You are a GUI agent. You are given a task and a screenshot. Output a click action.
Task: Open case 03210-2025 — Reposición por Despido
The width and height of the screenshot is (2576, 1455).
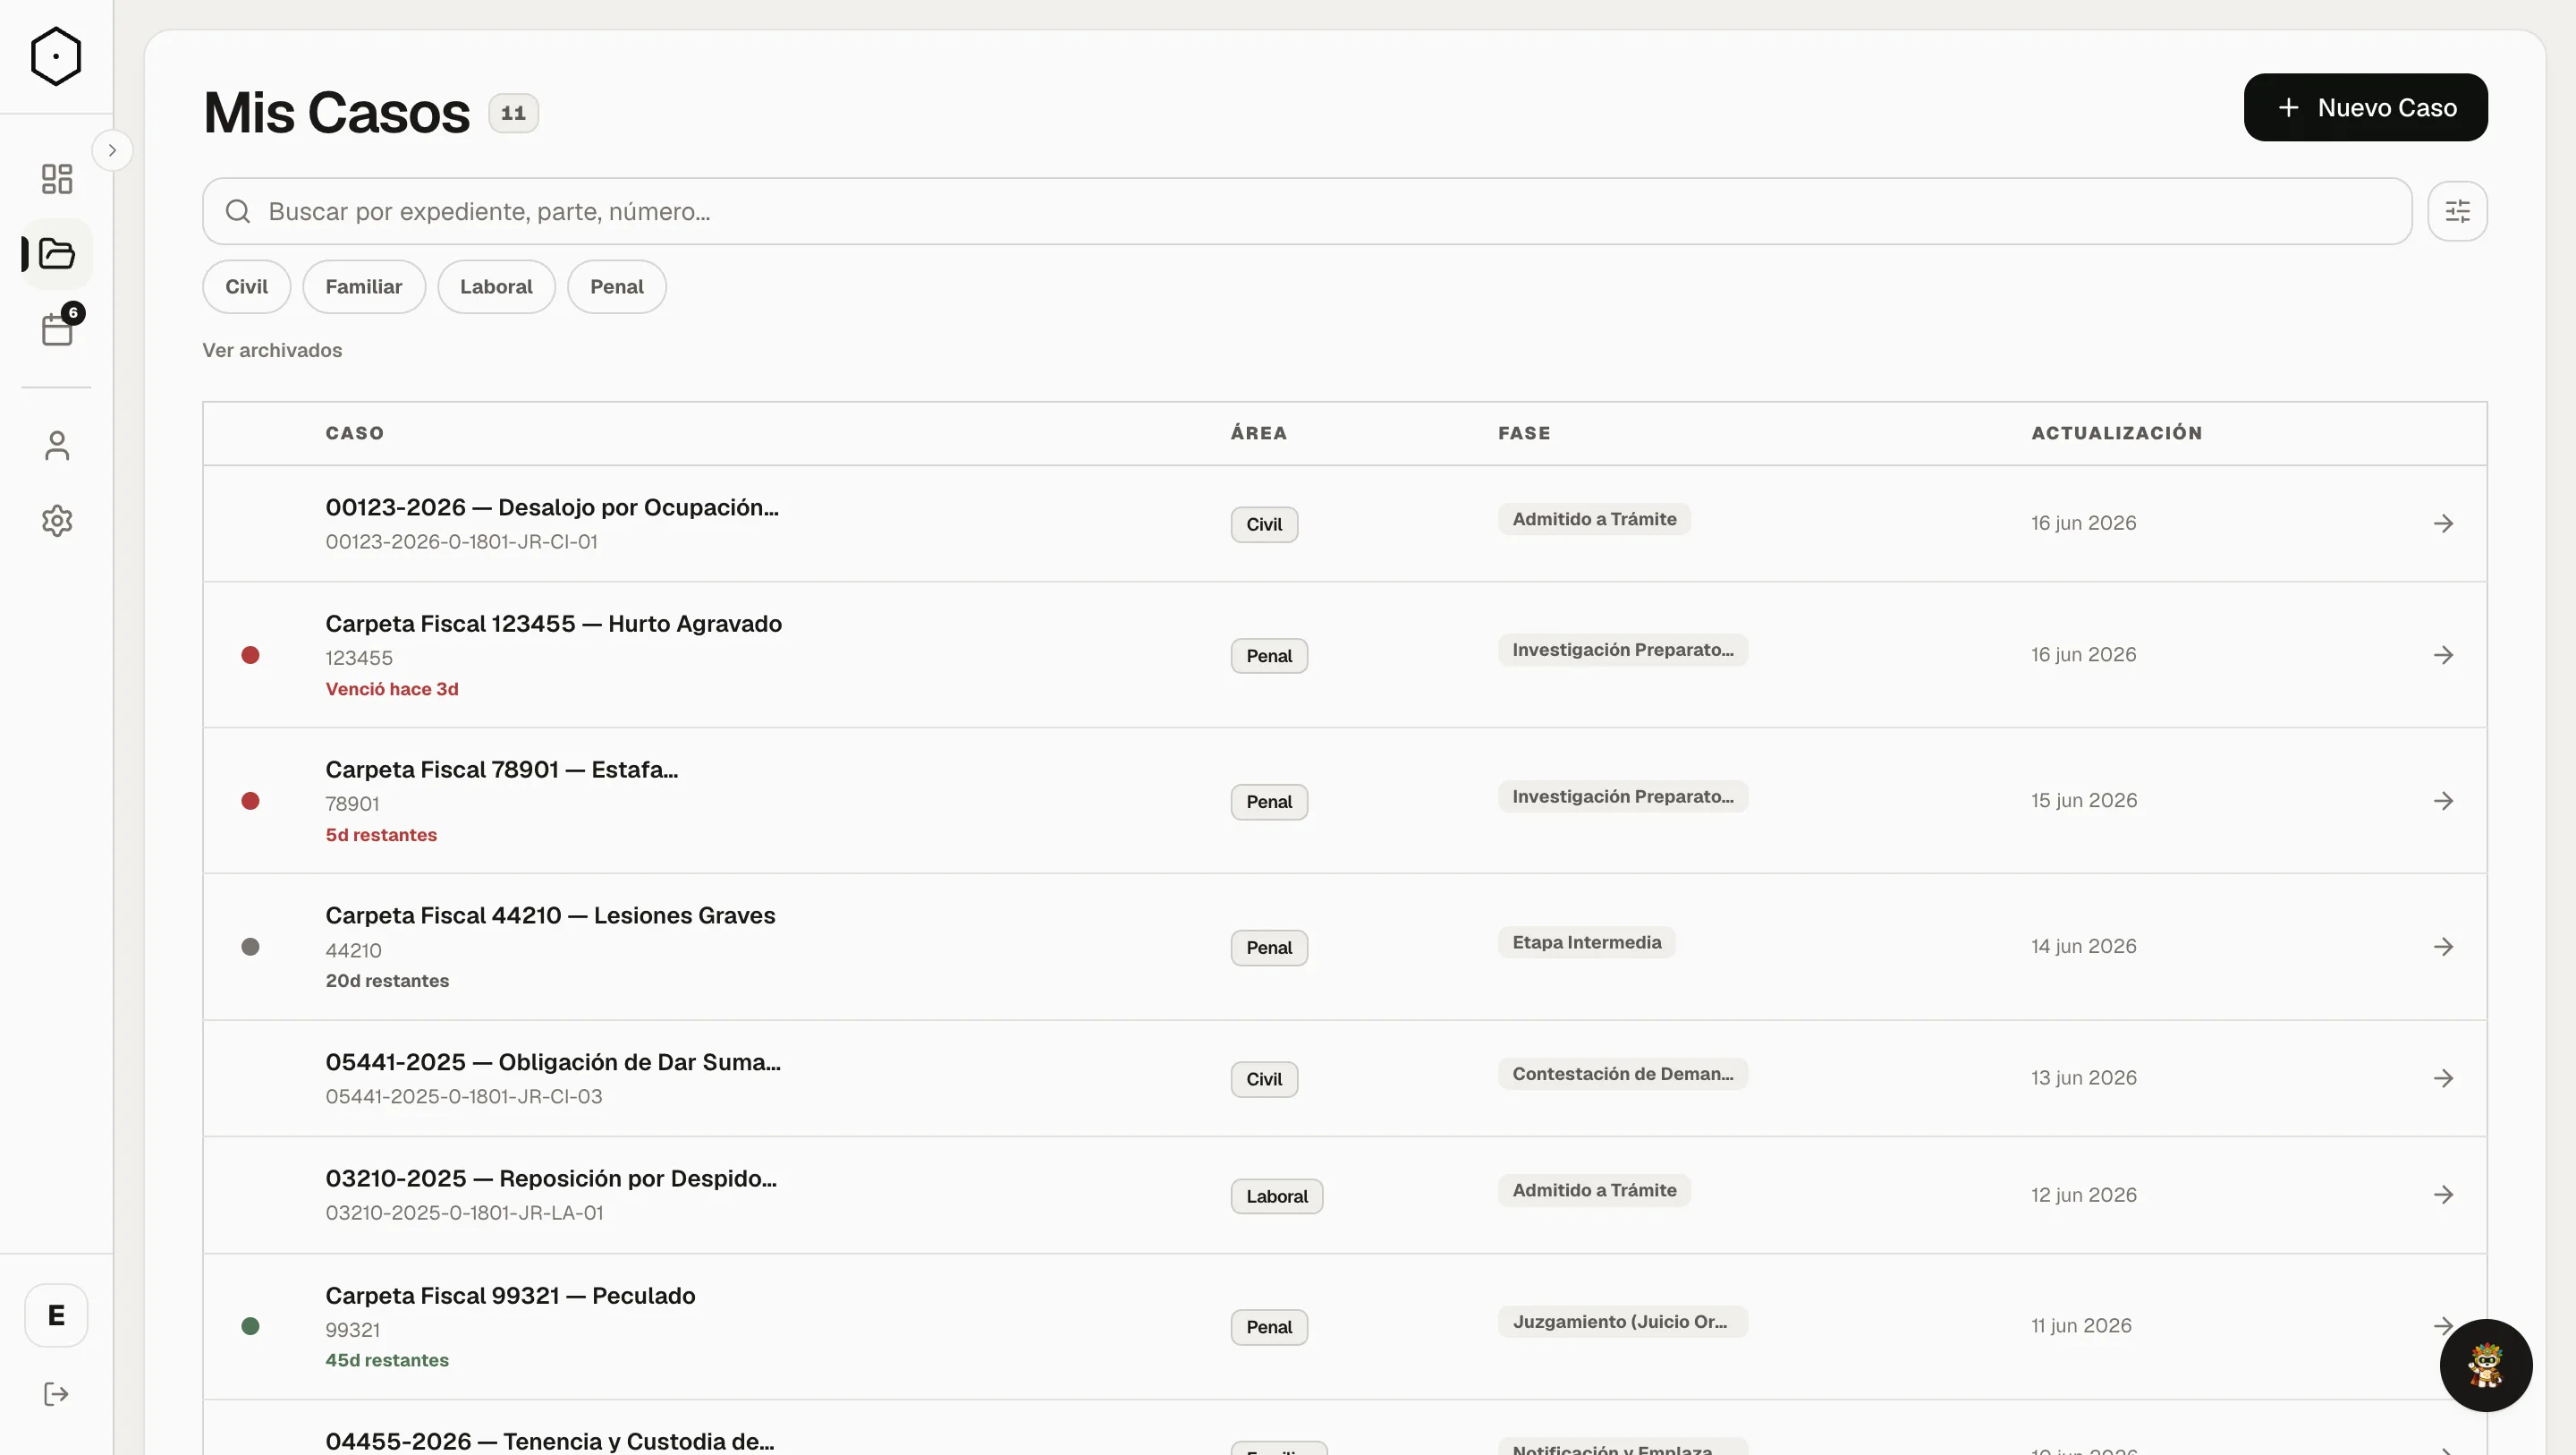551,1178
